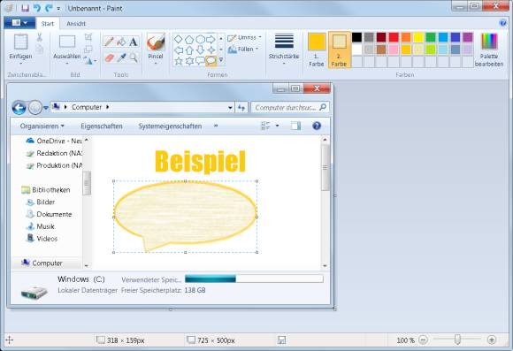This screenshot has width=513, height=351.
Task: Click the Auswählen selection button
Action: [x=67, y=49]
